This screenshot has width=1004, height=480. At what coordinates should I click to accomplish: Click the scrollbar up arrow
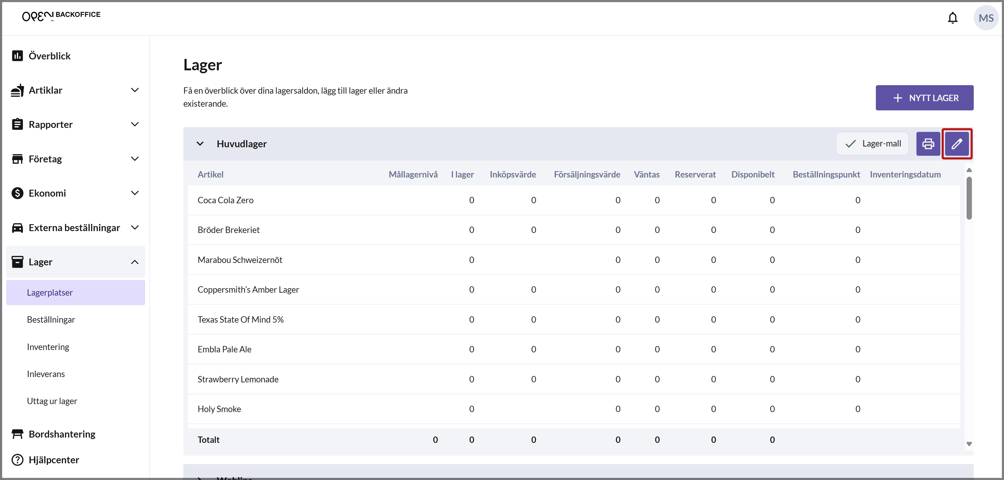tap(969, 170)
